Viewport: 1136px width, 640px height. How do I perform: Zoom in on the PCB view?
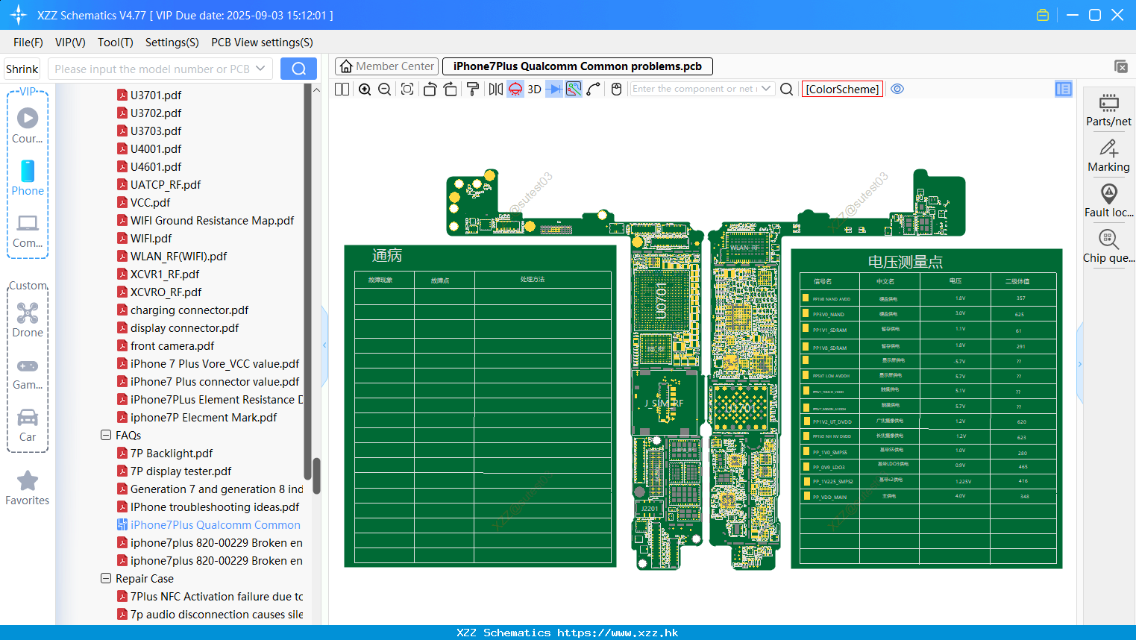click(365, 89)
